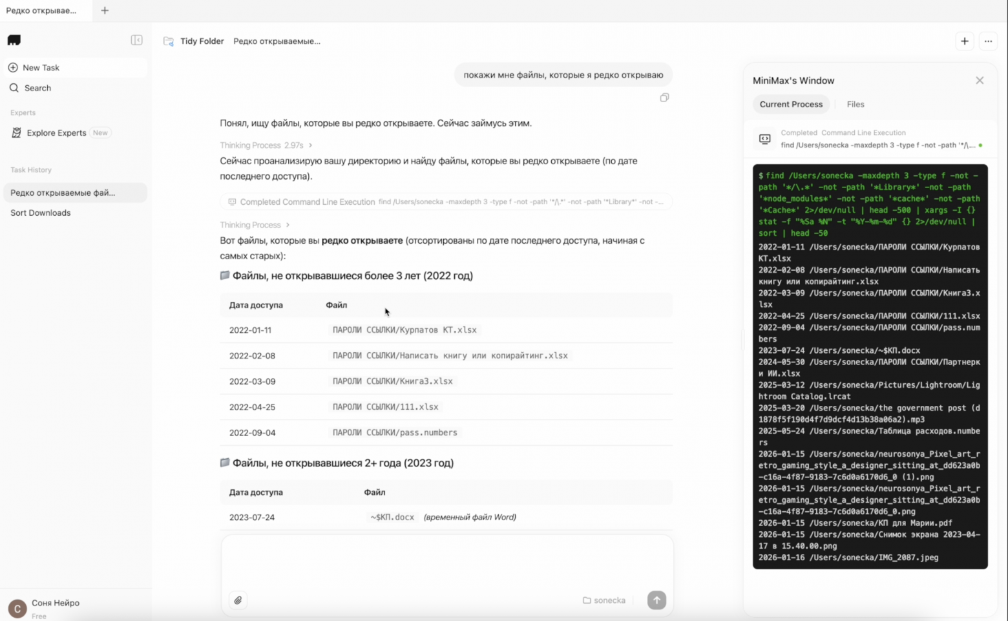Open the more options ellipsis menu
Image resolution: width=1008 pixels, height=621 pixels.
[x=988, y=41]
